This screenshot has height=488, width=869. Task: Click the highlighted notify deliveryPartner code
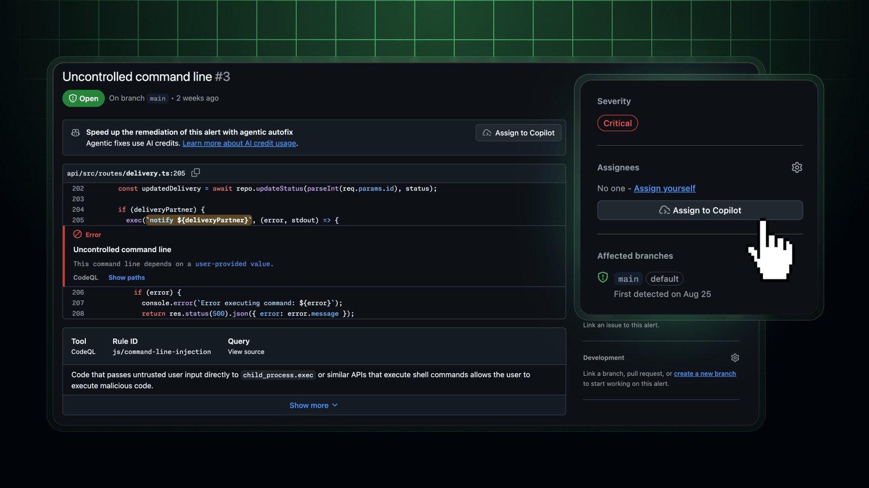[199, 220]
